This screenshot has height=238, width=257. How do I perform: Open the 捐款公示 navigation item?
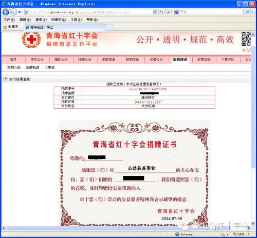point(61,60)
